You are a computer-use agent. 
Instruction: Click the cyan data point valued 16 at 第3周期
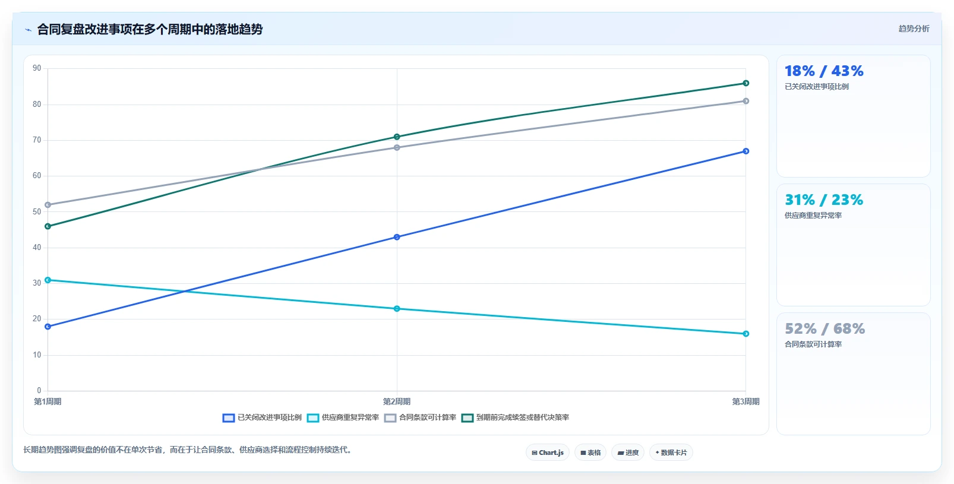[746, 334]
